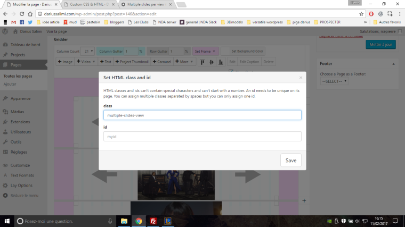Image resolution: width=405 pixels, height=227 pixels.
Task: Add an Image element to the gridder
Action: [x=66, y=62]
